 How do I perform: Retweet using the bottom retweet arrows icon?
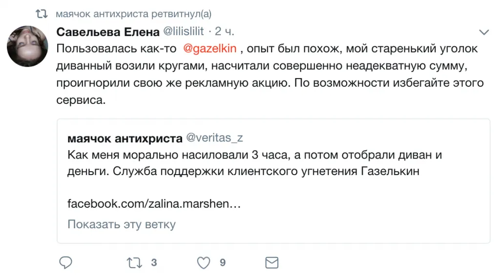133,263
